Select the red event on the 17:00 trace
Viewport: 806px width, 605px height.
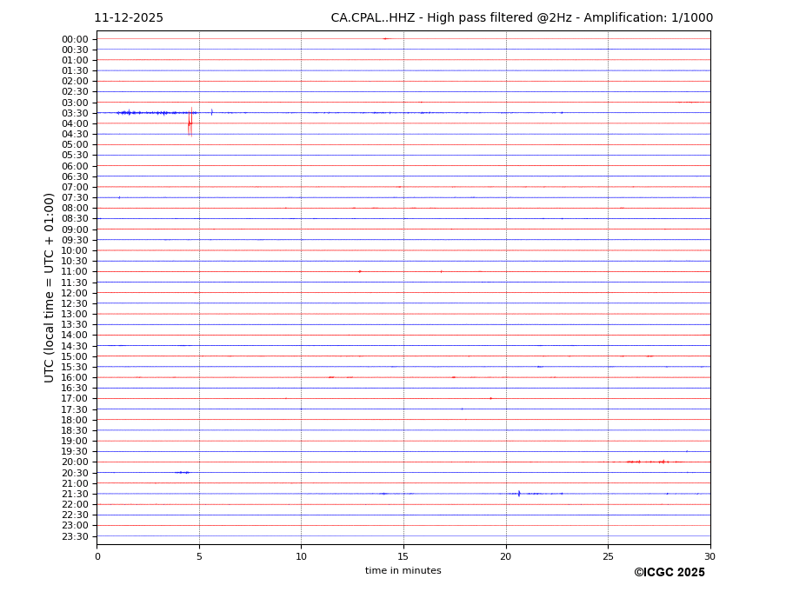tap(490, 398)
